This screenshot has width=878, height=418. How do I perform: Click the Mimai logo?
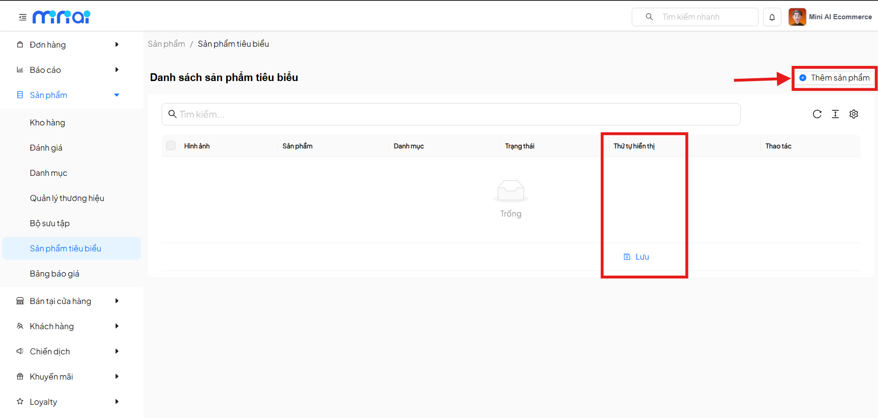coord(61,17)
